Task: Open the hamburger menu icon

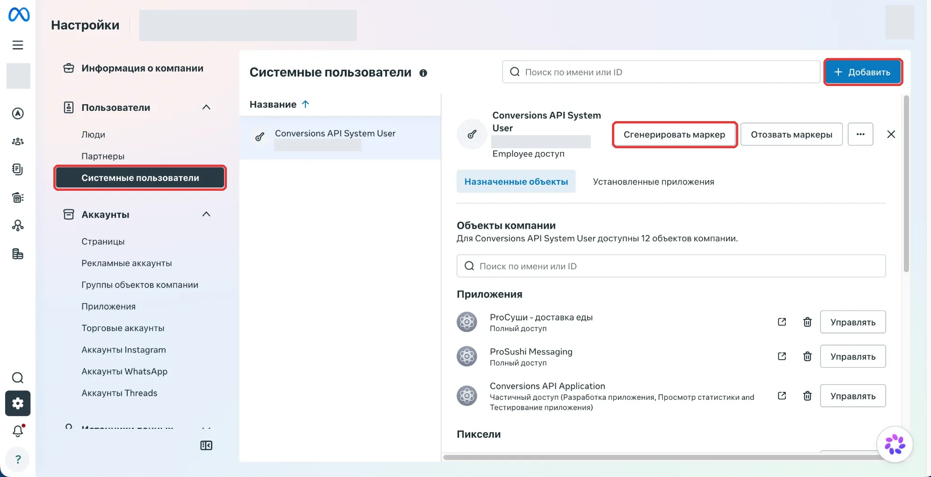Action: pyautogui.click(x=18, y=45)
